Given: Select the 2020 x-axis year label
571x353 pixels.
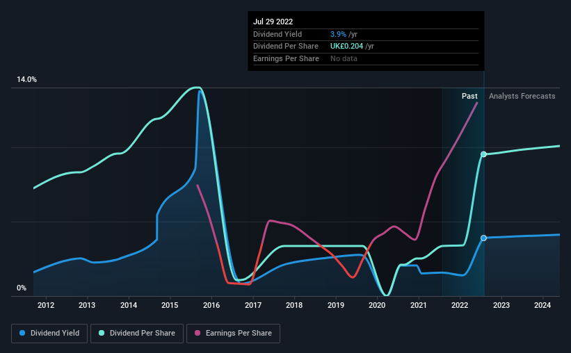Looking at the screenshot, I should [377, 305].
